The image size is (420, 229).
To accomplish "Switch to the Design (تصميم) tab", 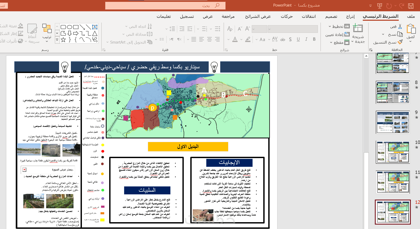I will click(331, 17).
